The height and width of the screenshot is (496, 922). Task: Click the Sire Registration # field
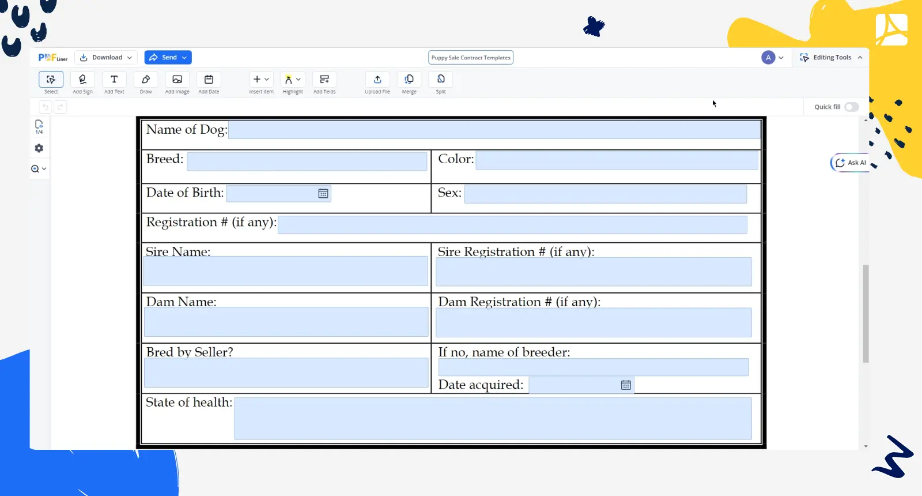pyautogui.click(x=594, y=272)
